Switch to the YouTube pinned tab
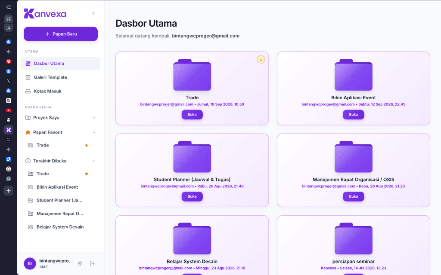 click(x=9, y=110)
